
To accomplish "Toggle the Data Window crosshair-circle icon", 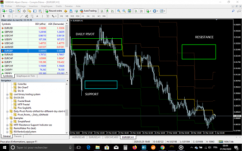I will coord(24,11).
